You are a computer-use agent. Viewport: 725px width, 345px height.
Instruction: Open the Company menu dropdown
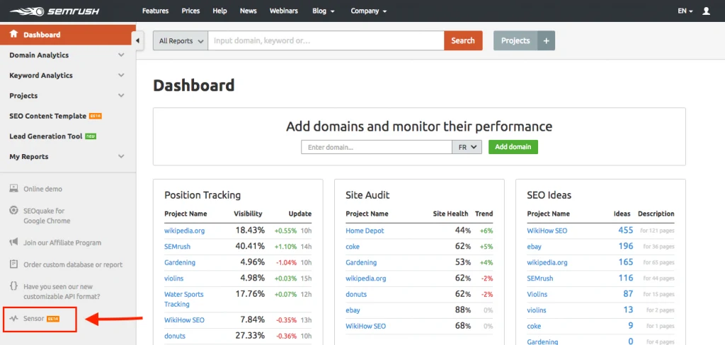coord(368,11)
